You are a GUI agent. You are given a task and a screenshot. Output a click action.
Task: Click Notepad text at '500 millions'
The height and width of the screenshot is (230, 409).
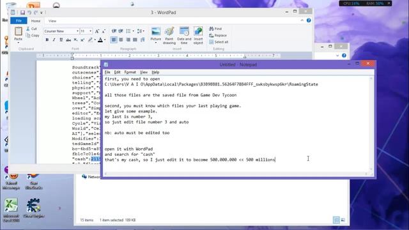260,160
